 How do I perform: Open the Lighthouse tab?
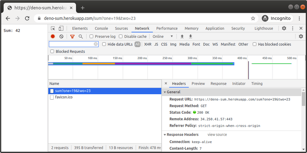[264, 28]
